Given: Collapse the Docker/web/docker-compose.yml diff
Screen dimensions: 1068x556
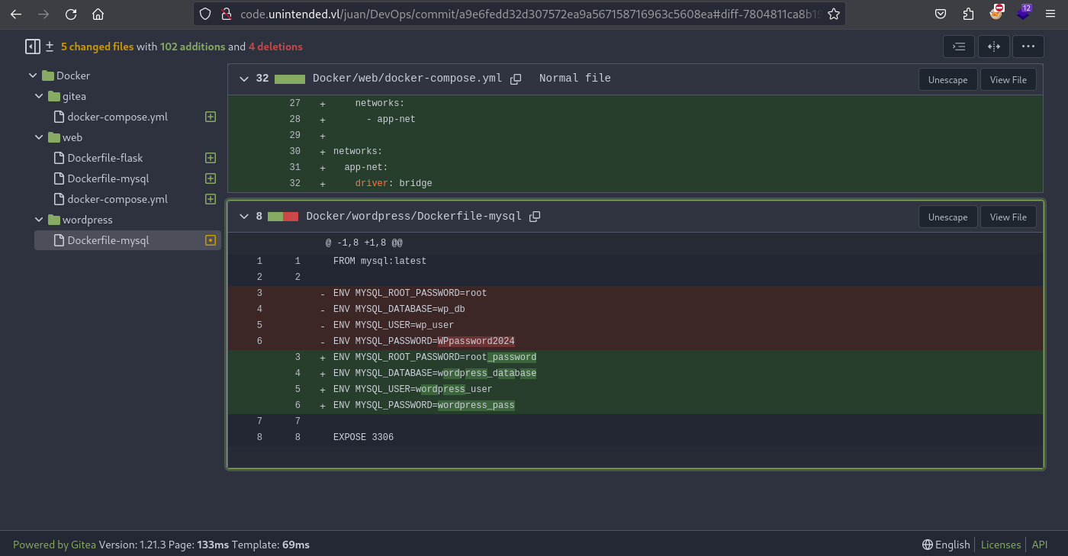Looking at the screenshot, I should pos(244,79).
